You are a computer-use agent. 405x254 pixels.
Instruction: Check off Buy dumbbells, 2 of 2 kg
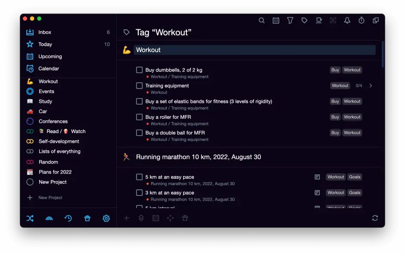(x=139, y=70)
